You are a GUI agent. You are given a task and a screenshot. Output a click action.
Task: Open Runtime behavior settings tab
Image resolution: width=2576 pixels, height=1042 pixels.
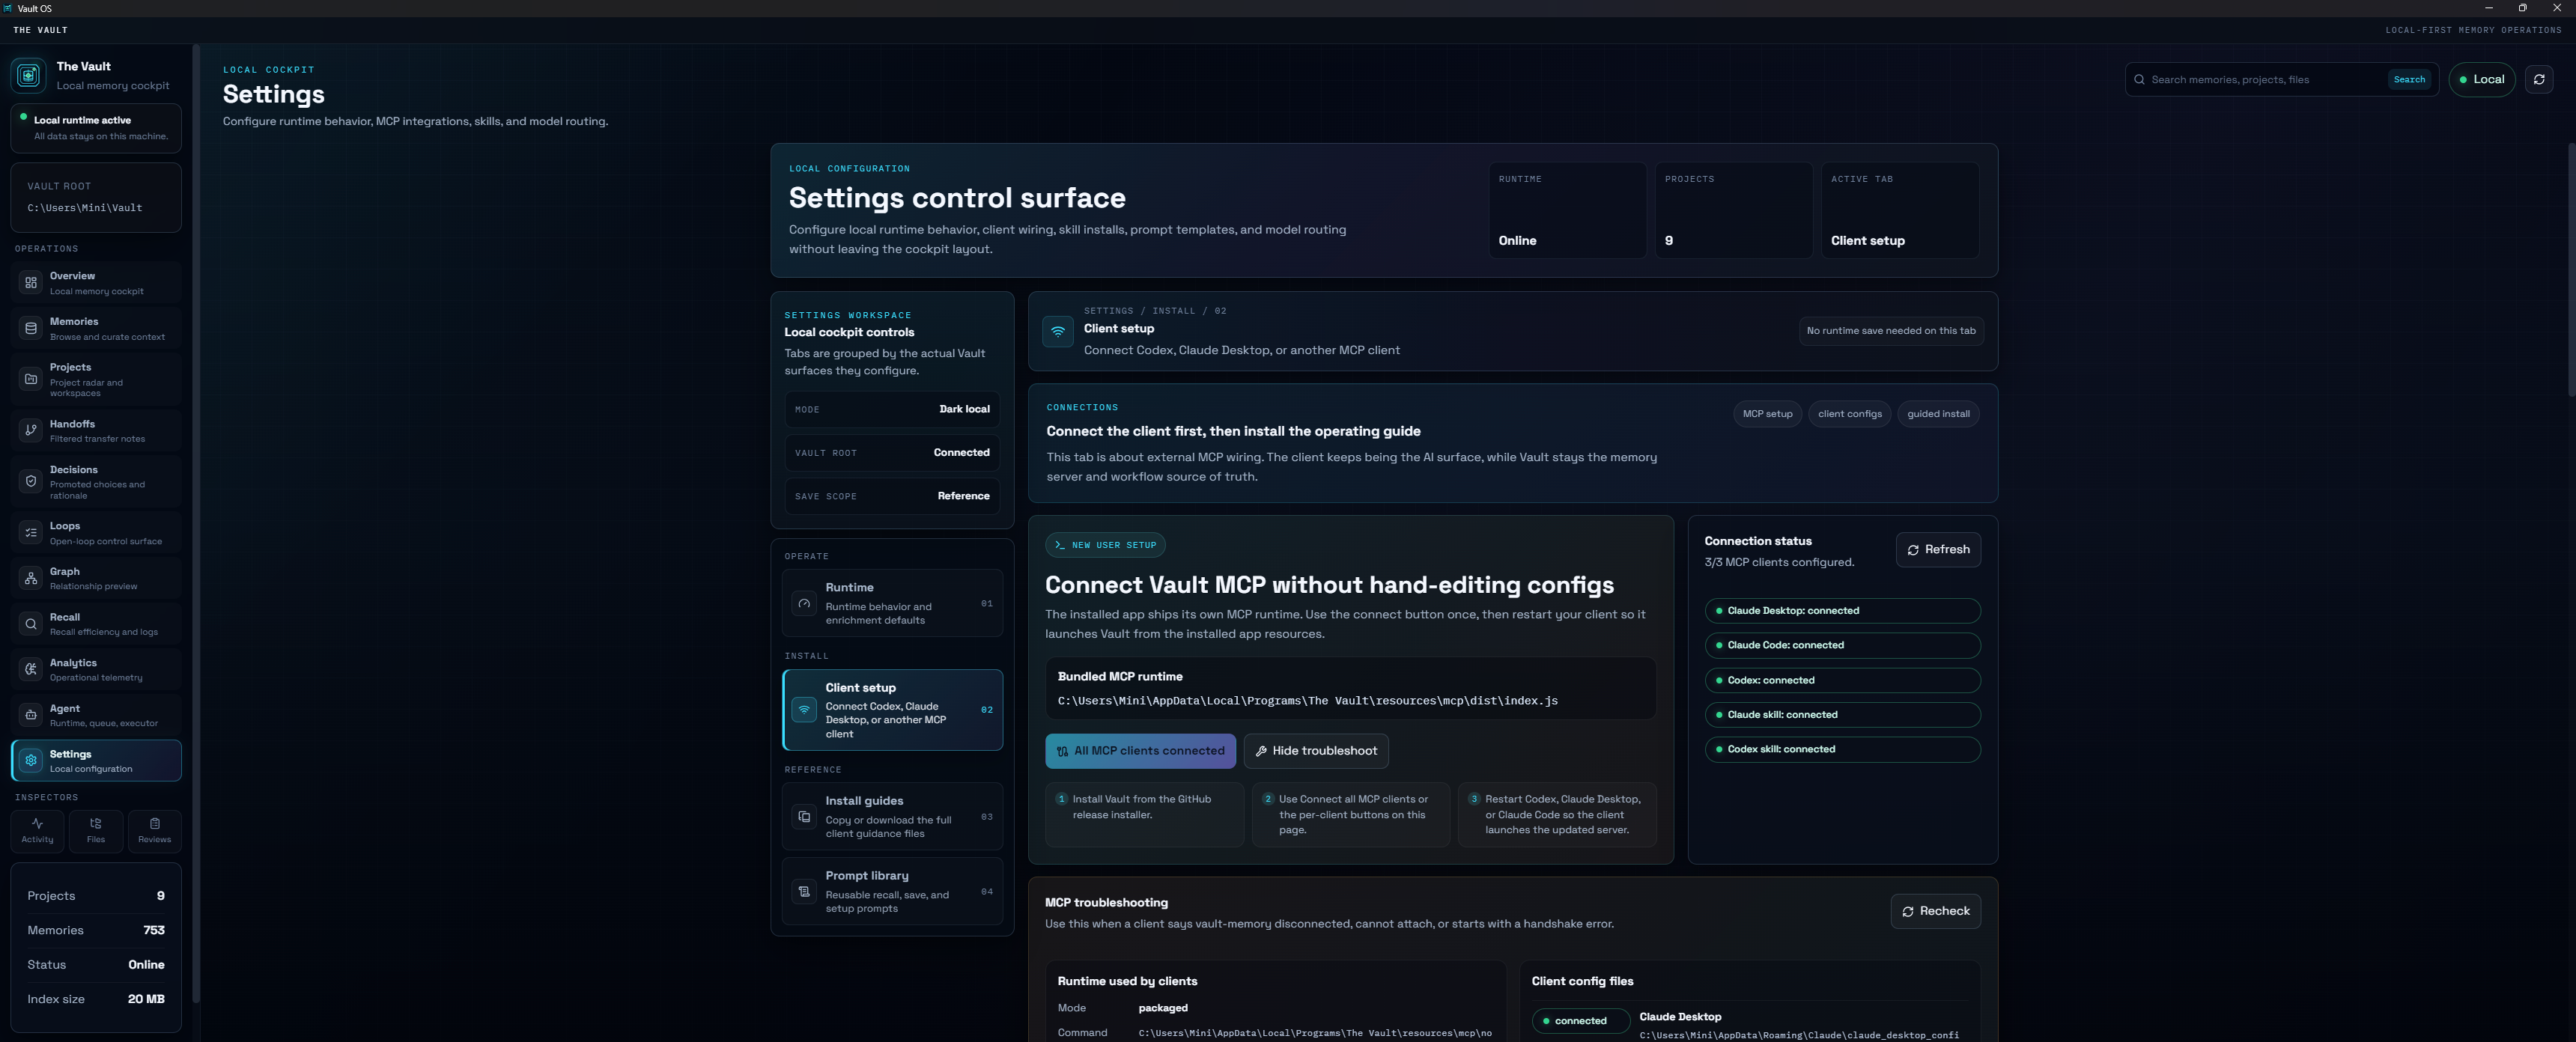[892, 603]
